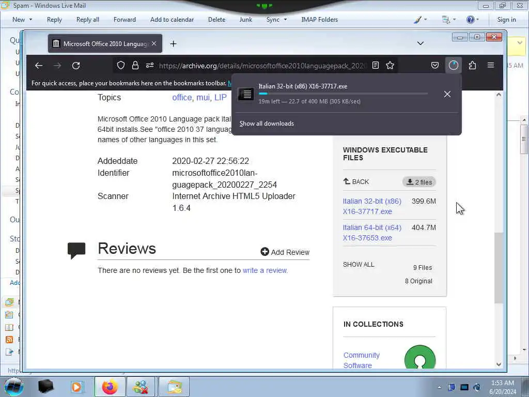Cancel the Italian 32-bit download
Screen dimensions: 529x397
point(447,94)
